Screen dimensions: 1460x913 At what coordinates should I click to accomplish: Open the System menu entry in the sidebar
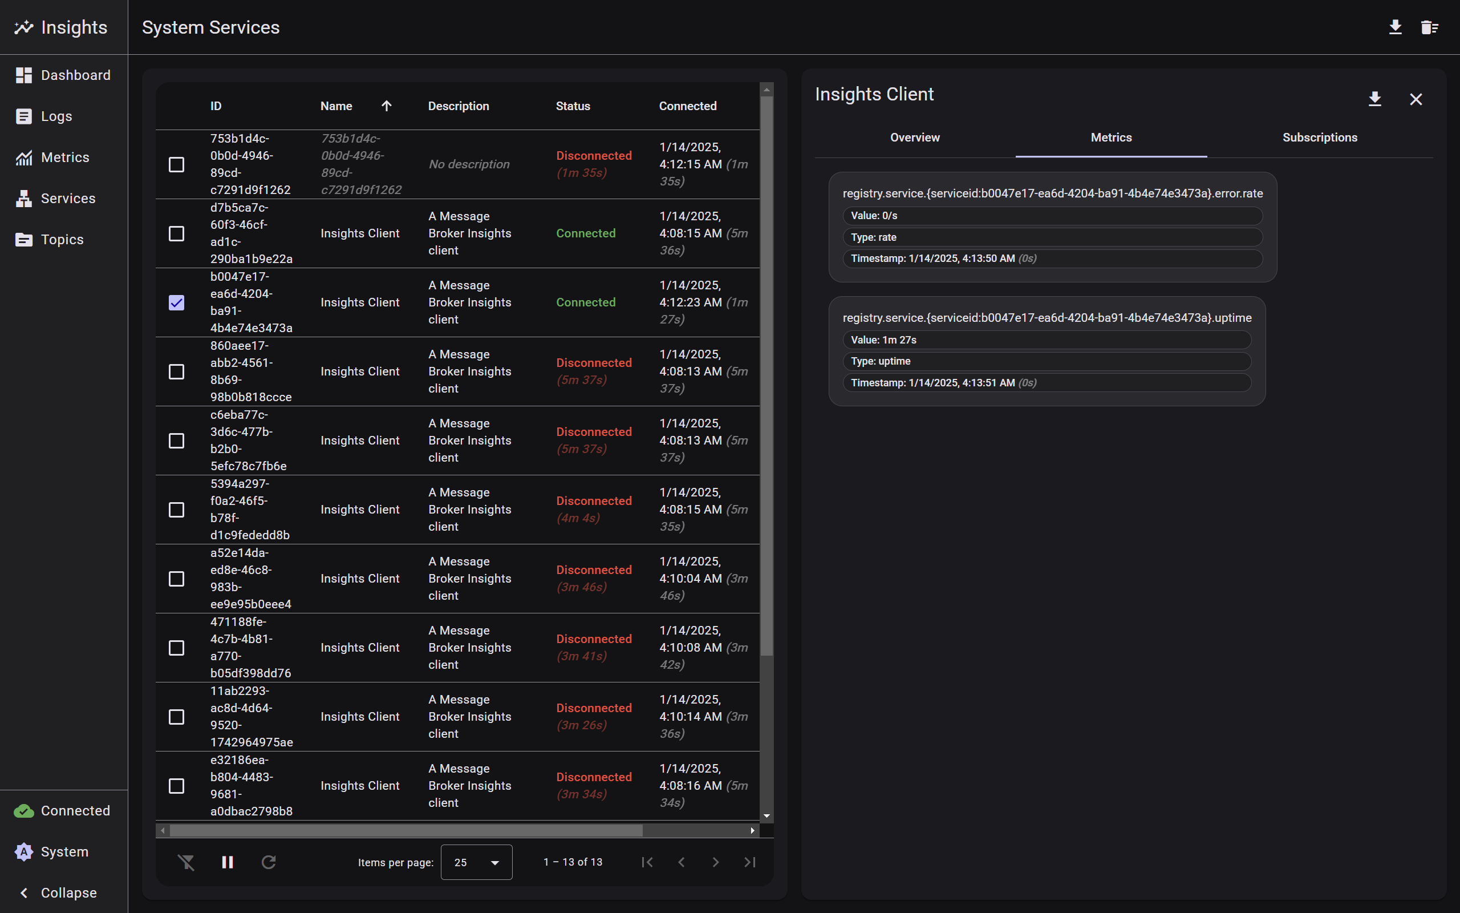click(64, 851)
